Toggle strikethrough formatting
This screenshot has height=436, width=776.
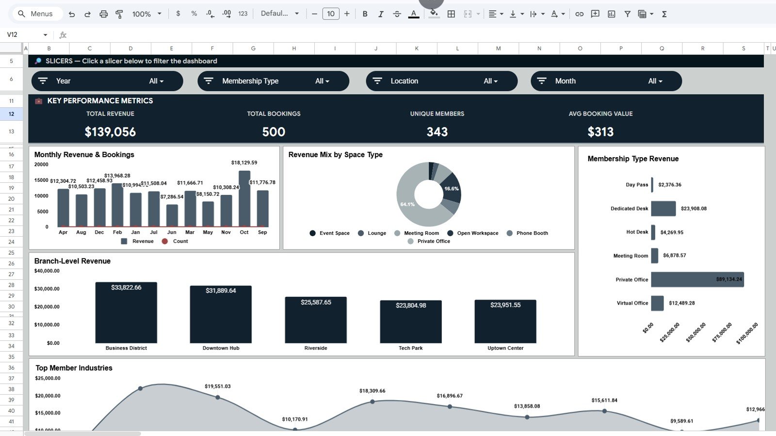coord(397,14)
